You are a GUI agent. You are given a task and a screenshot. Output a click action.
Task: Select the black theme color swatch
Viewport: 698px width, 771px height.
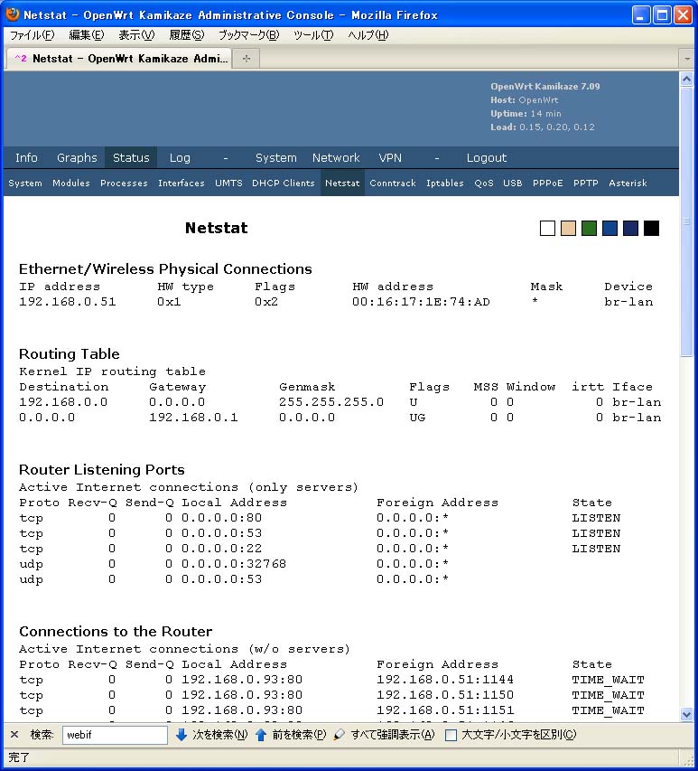(651, 228)
